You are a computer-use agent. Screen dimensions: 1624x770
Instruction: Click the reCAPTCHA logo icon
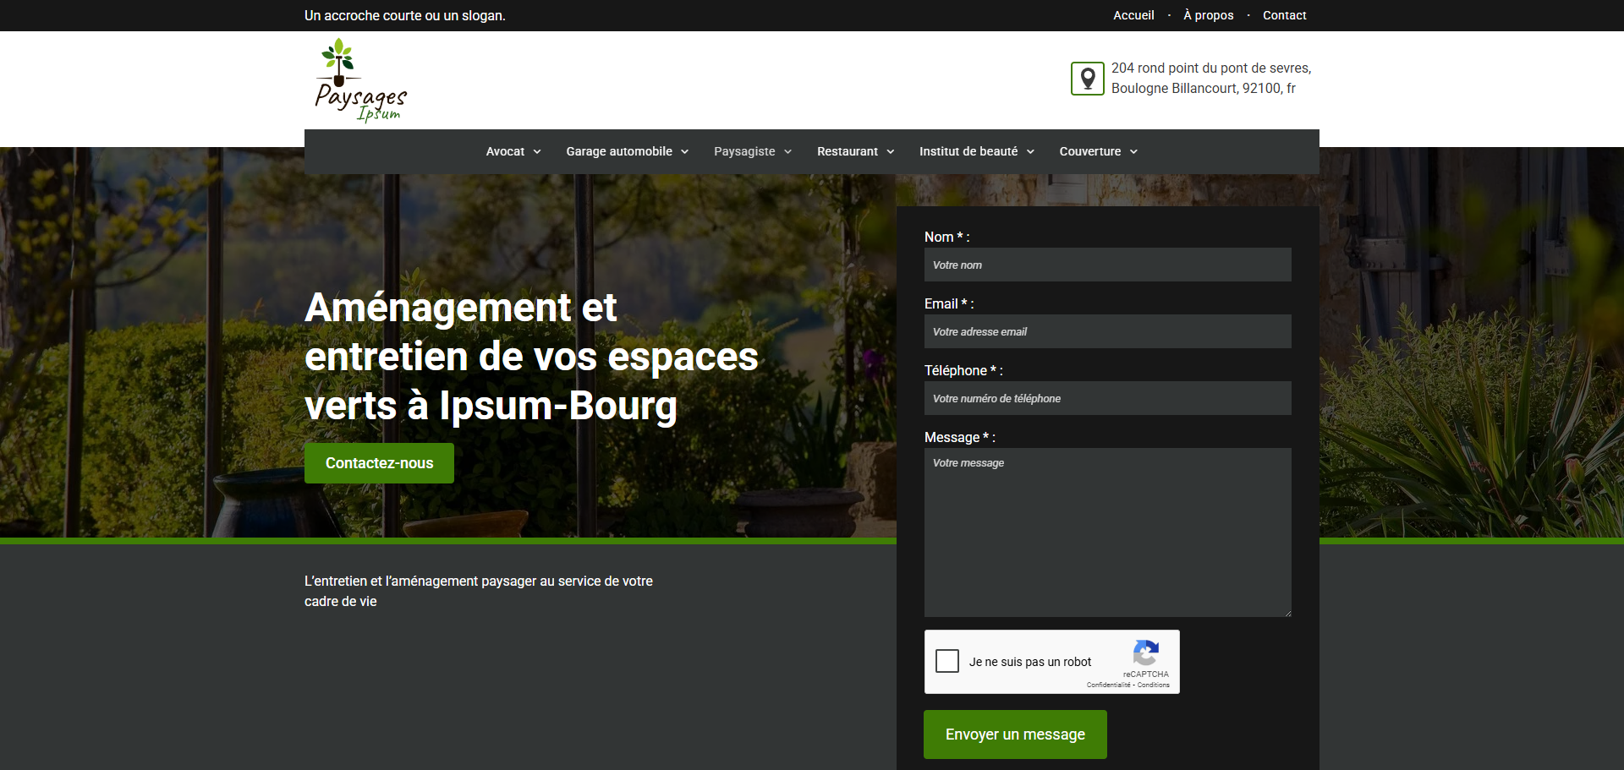(x=1145, y=653)
